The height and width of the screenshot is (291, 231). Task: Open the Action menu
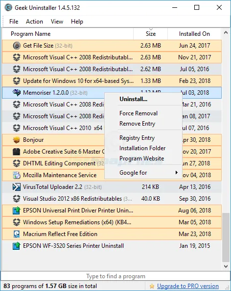(x=34, y=22)
